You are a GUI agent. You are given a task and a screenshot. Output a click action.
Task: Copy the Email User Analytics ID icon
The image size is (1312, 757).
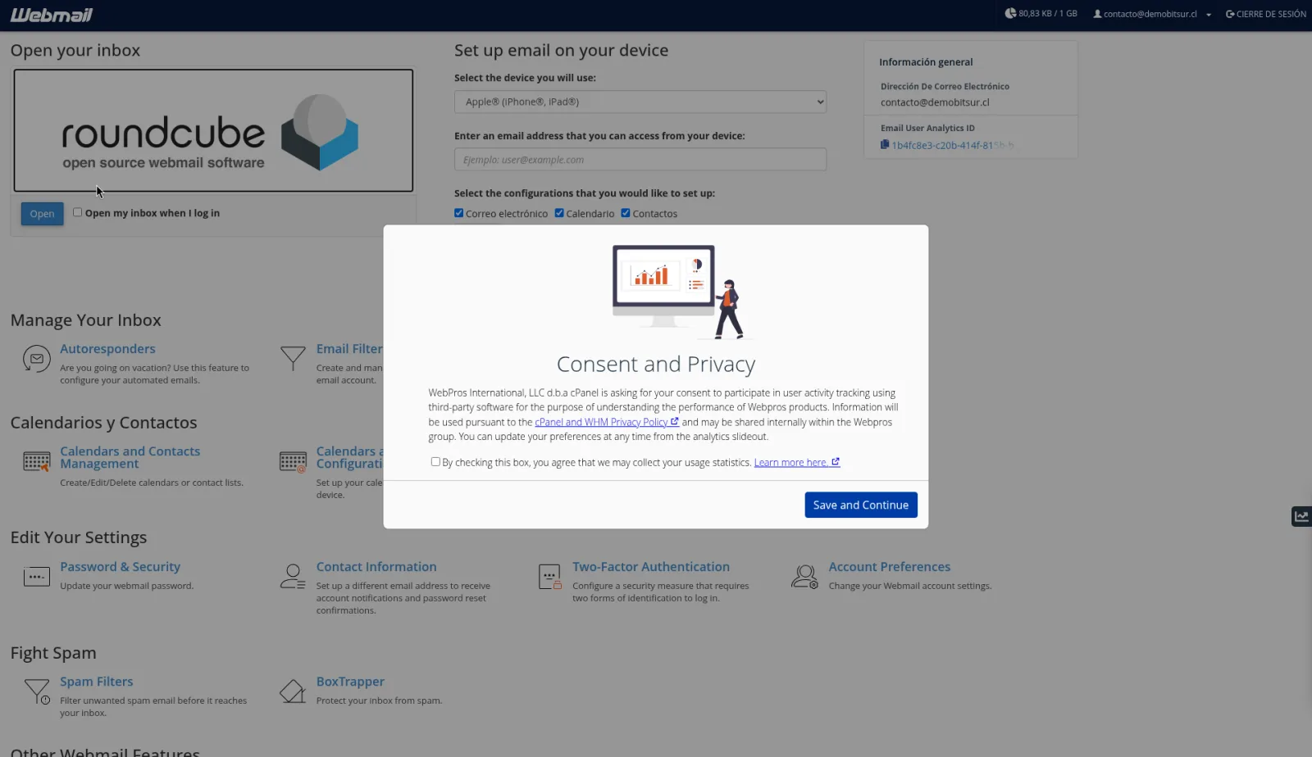point(885,145)
